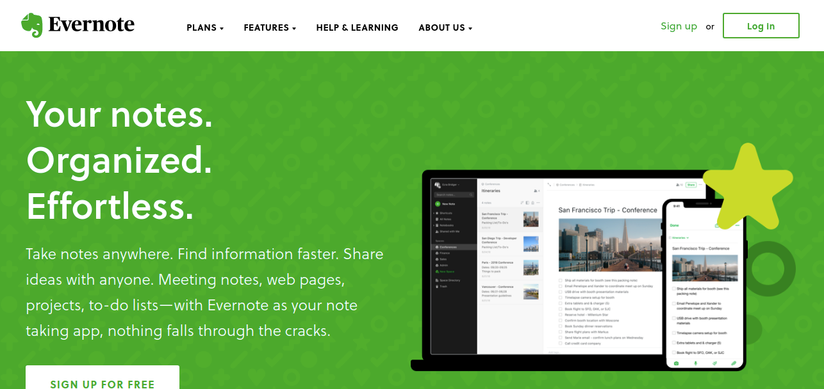The height and width of the screenshot is (389, 824).
Task: Click the green New Note plus icon
Action: point(438,203)
